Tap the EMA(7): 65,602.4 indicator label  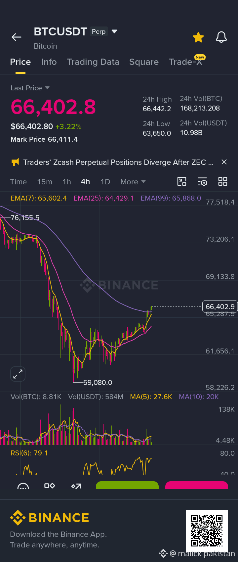pos(39,198)
